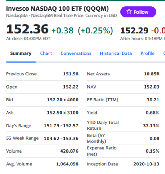Click the closing price 152.36

(x=27, y=29)
